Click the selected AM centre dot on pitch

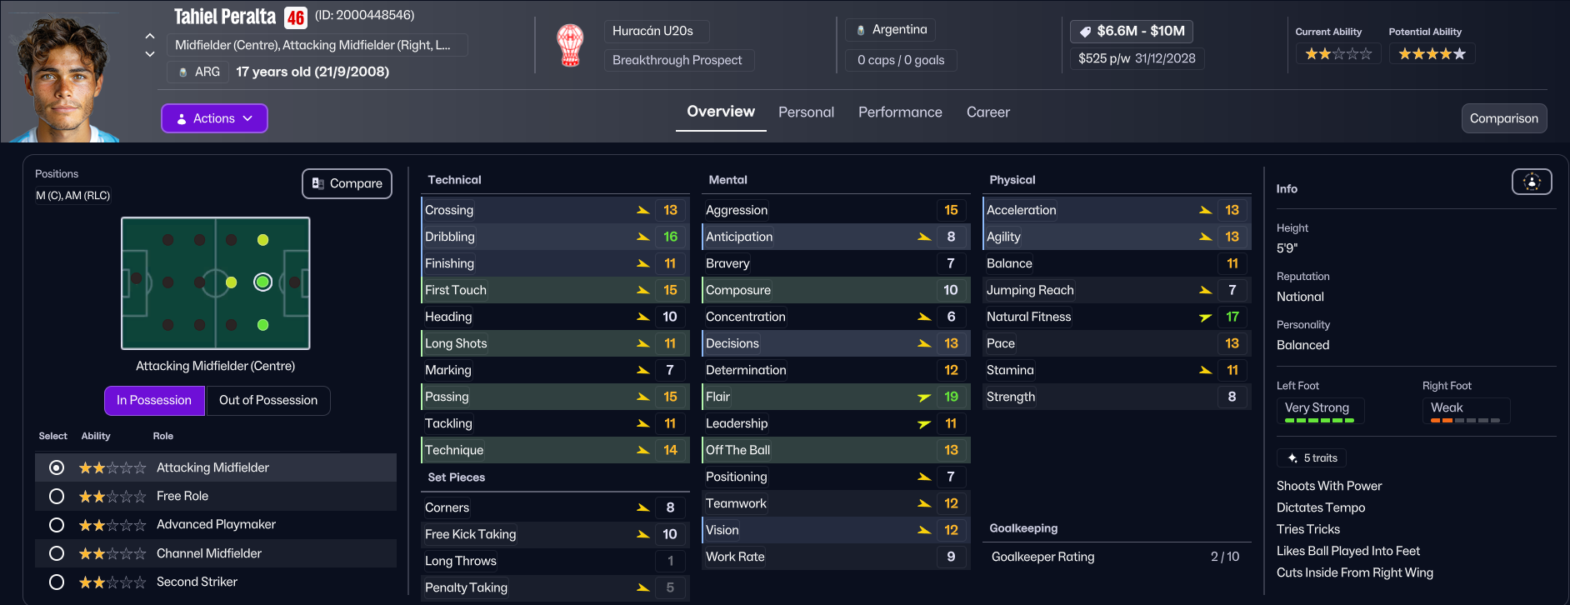pyautogui.click(x=262, y=282)
